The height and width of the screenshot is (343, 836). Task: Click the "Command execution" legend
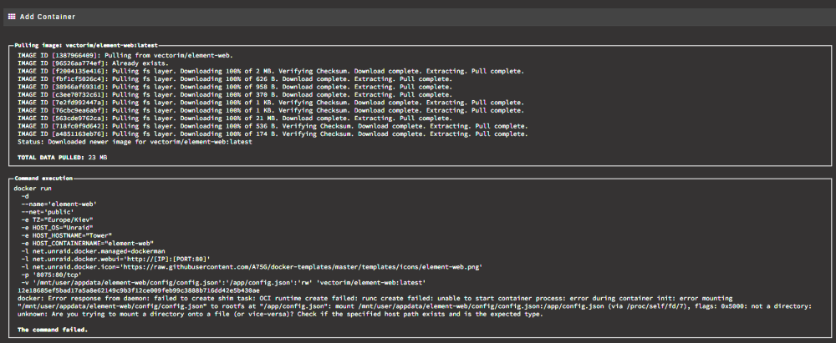point(43,179)
